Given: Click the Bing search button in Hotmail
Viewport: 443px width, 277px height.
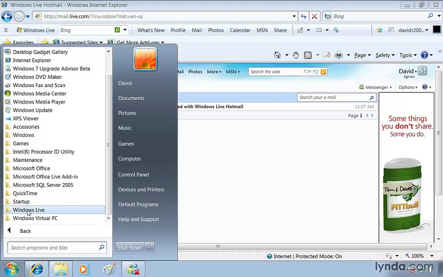Looking at the screenshot, I should click(x=323, y=72).
